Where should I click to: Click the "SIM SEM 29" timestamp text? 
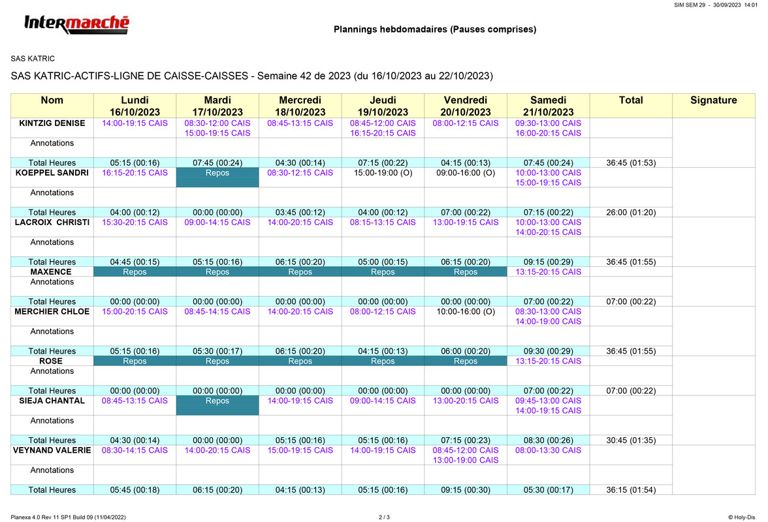tap(716, 5)
